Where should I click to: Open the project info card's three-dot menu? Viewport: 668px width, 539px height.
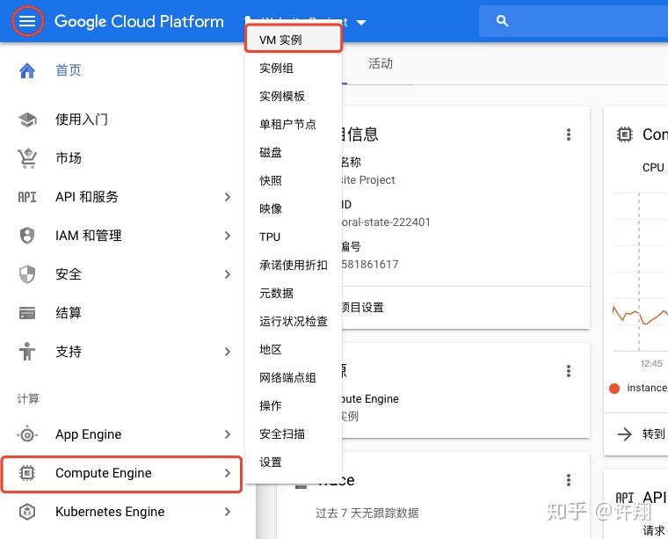point(569,135)
